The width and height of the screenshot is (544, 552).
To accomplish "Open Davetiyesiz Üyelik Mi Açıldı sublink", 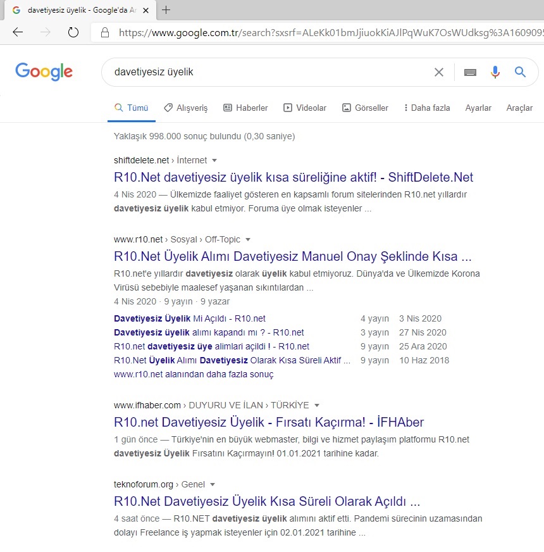I will click(x=189, y=318).
